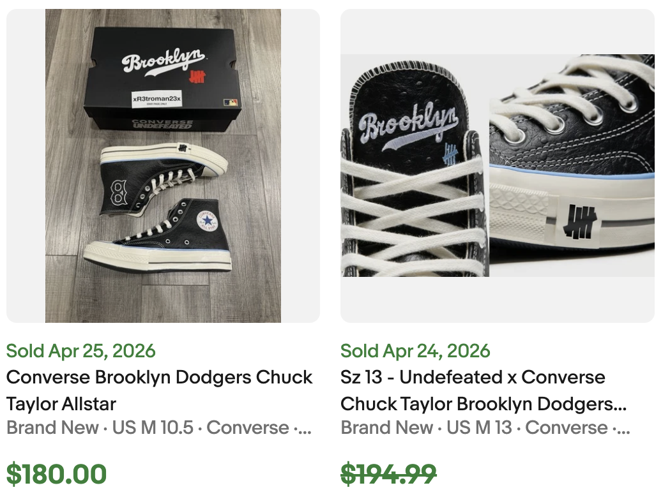663x490 pixels.
Task: Click the Sold Apr 25, 2026 label
Action: [x=80, y=351]
